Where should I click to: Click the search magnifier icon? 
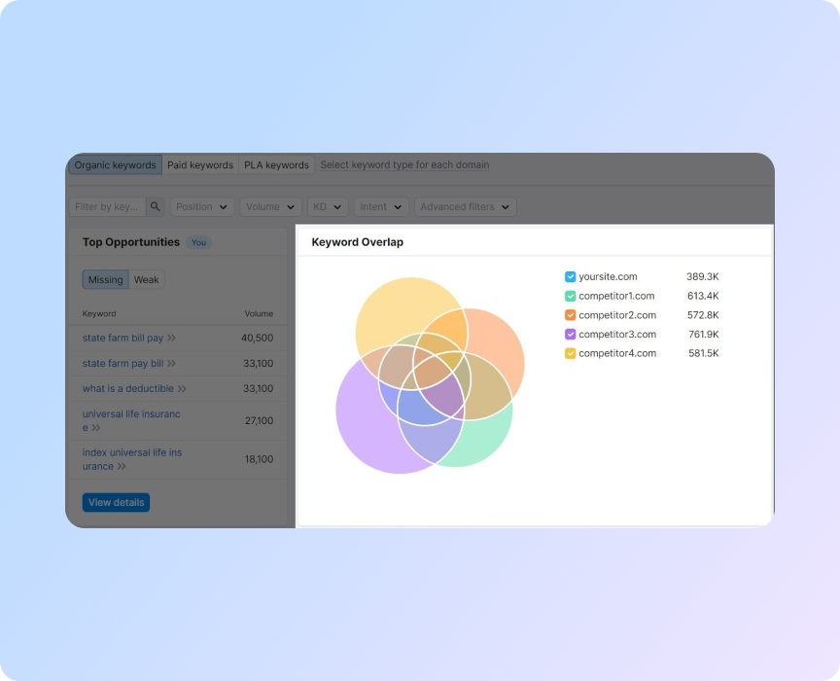[x=156, y=207]
